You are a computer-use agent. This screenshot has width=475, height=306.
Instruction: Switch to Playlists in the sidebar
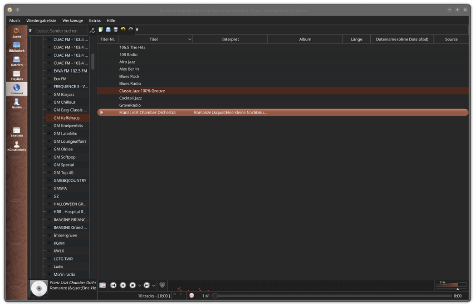point(16,75)
